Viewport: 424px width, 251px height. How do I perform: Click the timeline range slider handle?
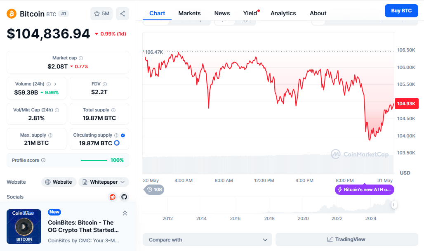(394, 205)
